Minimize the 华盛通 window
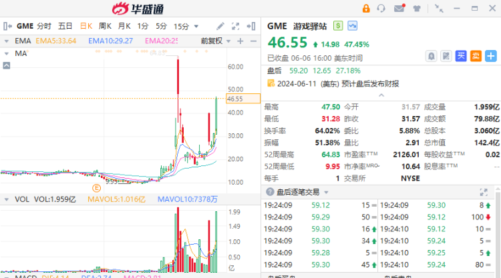Viewport: 501px width, 278px height. pyautogui.click(x=457, y=8)
